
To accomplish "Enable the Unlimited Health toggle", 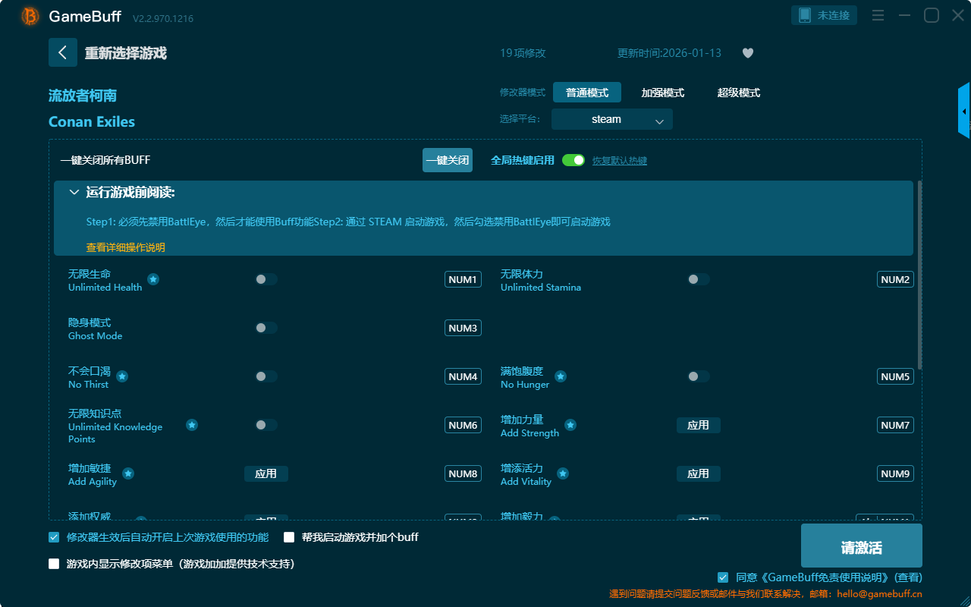I will coord(266,279).
